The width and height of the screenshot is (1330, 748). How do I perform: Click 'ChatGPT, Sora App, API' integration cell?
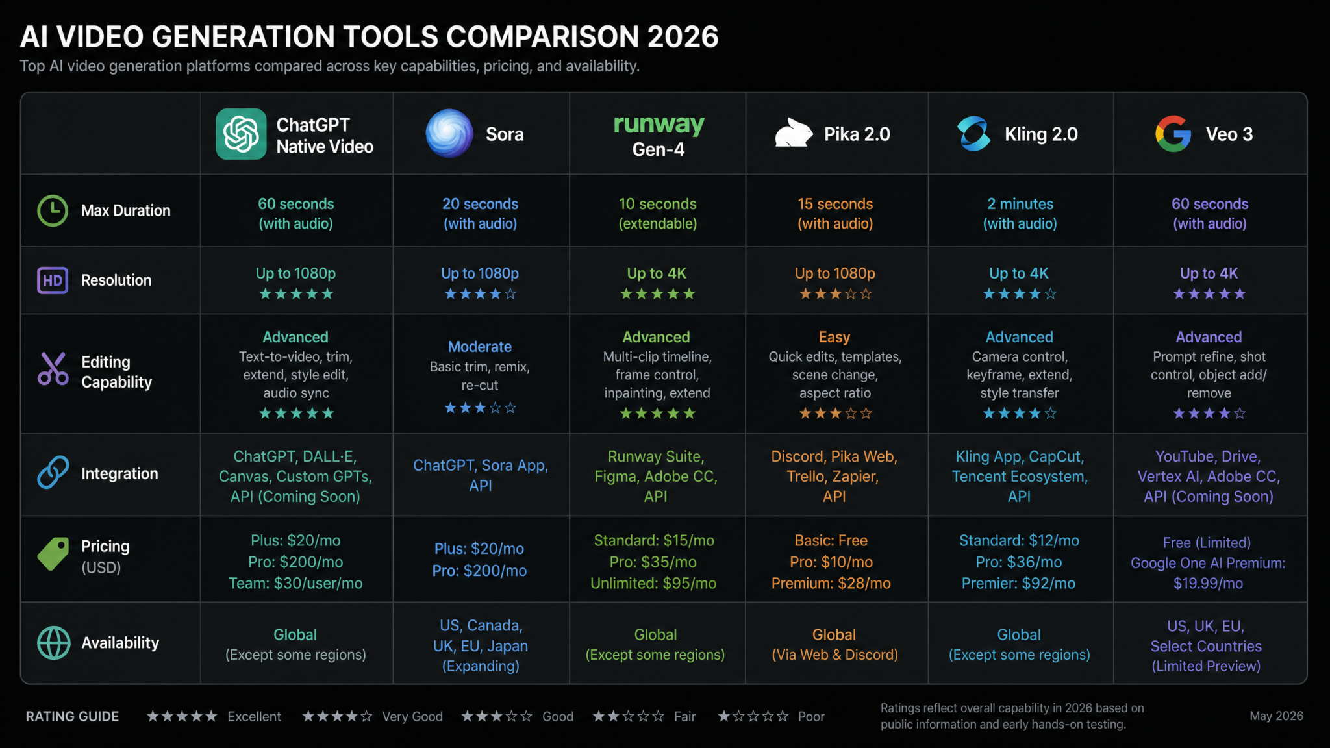tap(481, 475)
